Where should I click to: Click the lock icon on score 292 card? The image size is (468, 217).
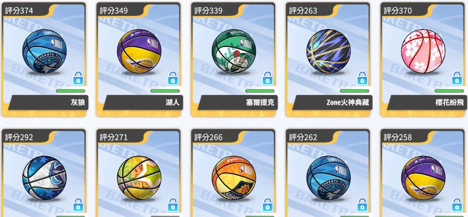[x=78, y=205]
